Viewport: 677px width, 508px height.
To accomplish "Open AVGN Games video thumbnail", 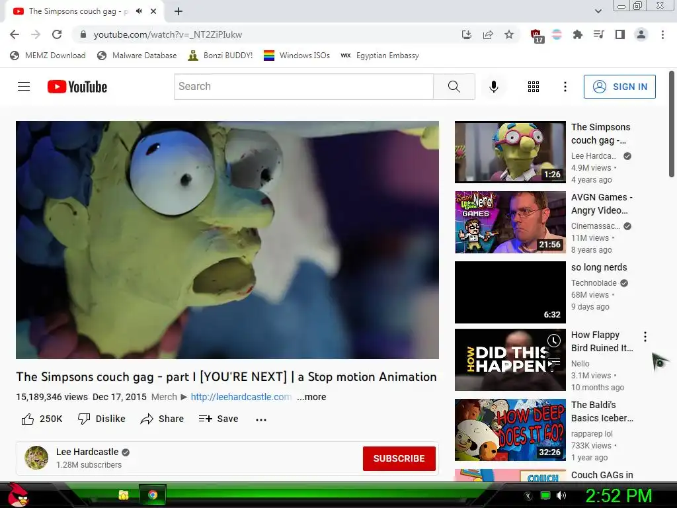I will point(510,222).
